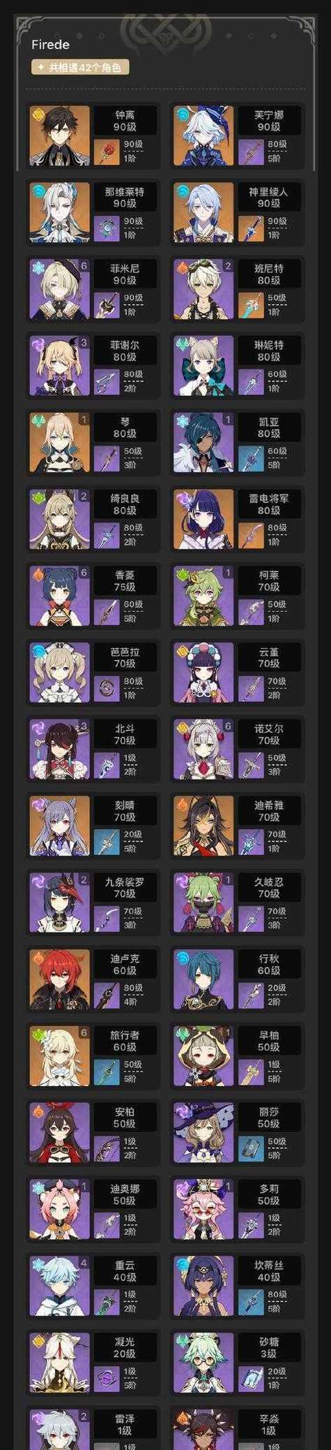This screenshot has width=331, height=1450.
Task: Click the 香菱 75级 name label
Action: [125, 580]
